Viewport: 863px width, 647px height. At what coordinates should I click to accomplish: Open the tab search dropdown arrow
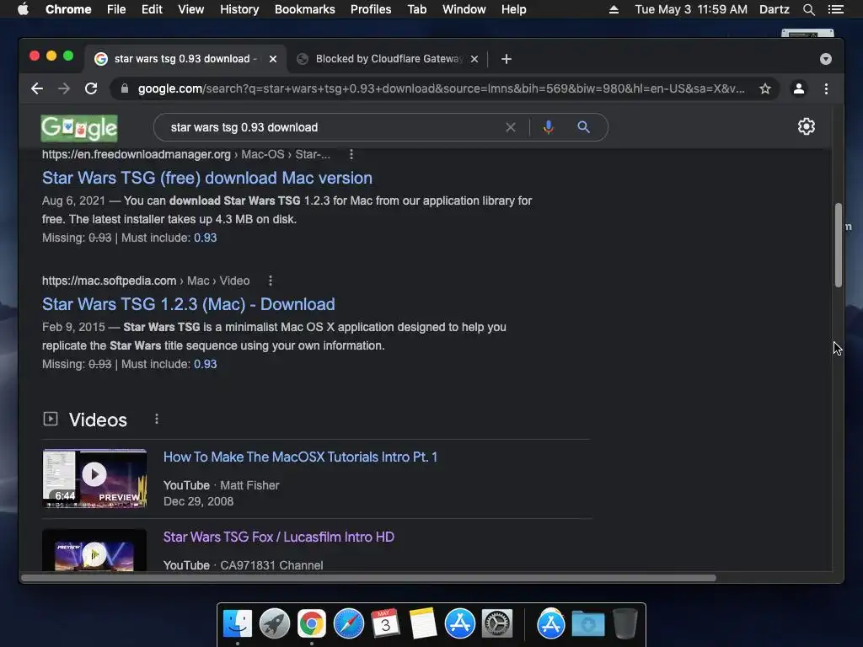pos(826,59)
